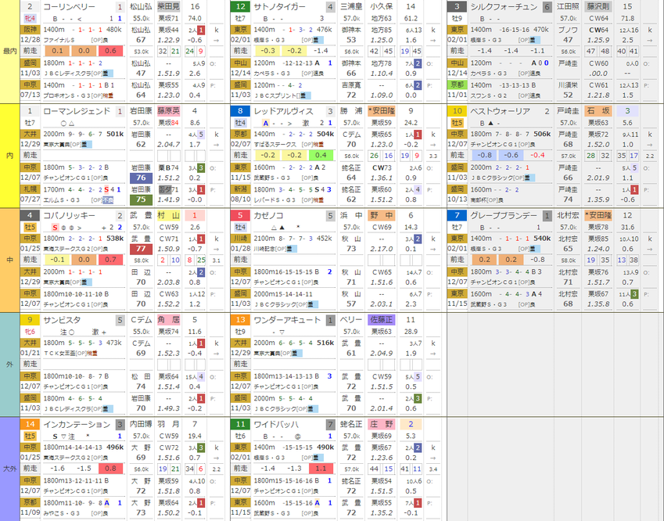Viewport: 664px width, 521px height.
Task: Select trainer 佐藤正
Action: 381,320
